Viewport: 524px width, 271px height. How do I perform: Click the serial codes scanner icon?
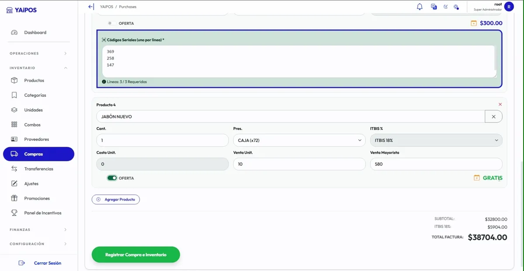[x=104, y=40]
